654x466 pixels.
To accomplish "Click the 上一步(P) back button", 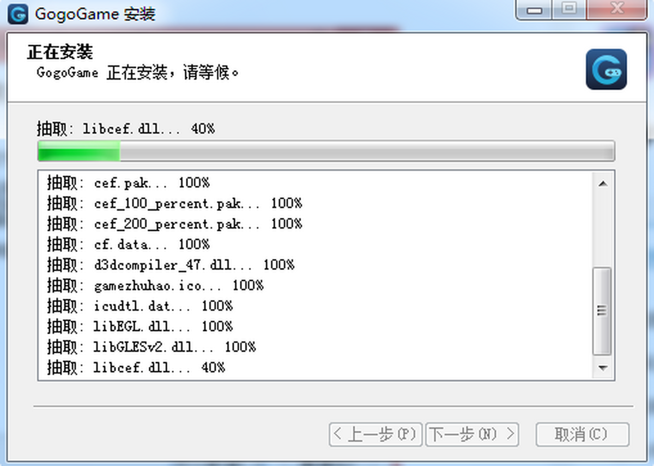I will pyautogui.click(x=376, y=434).
